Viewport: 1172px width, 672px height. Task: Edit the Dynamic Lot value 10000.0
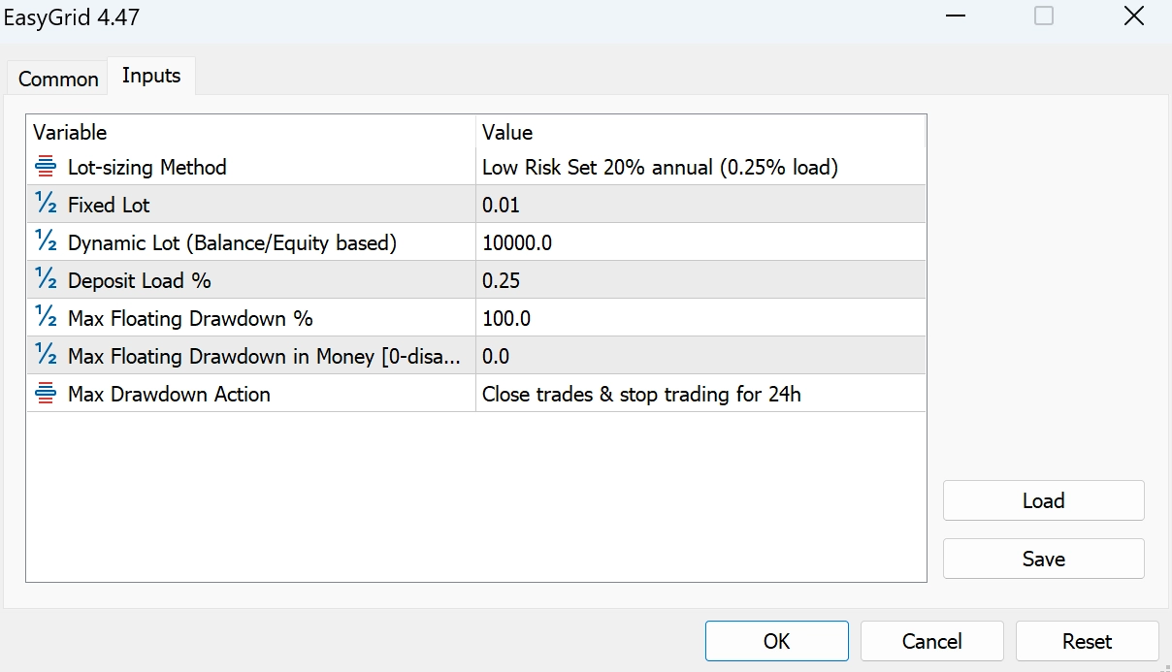tap(699, 242)
